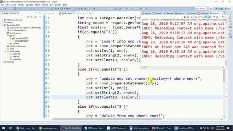
Task: Open Total Commander from taskbar
Action: (139, 128)
